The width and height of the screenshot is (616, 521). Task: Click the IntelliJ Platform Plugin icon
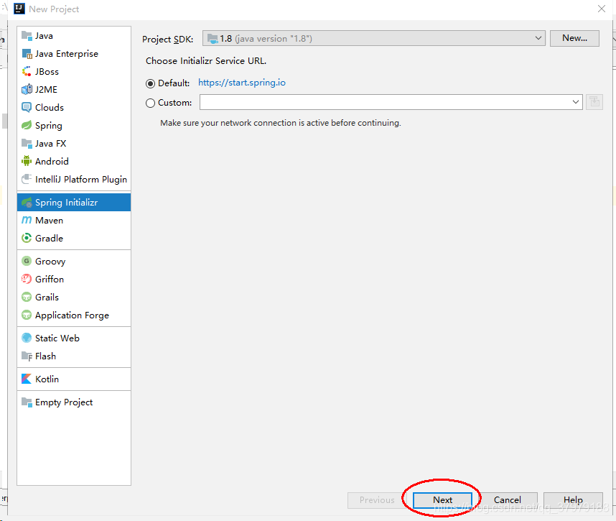pyautogui.click(x=27, y=180)
